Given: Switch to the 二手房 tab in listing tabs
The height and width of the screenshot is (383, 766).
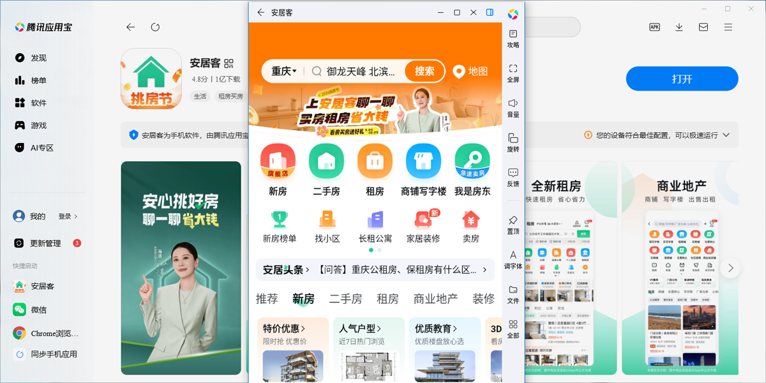Looking at the screenshot, I should pyautogui.click(x=345, y=299).
